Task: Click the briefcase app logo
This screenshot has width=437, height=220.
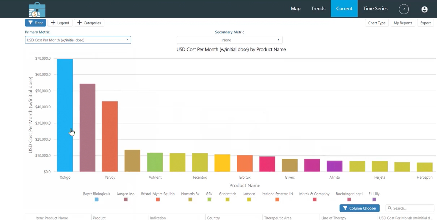Action: point(37,10)
